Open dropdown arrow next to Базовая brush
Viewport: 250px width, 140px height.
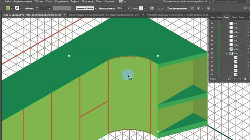96,8
